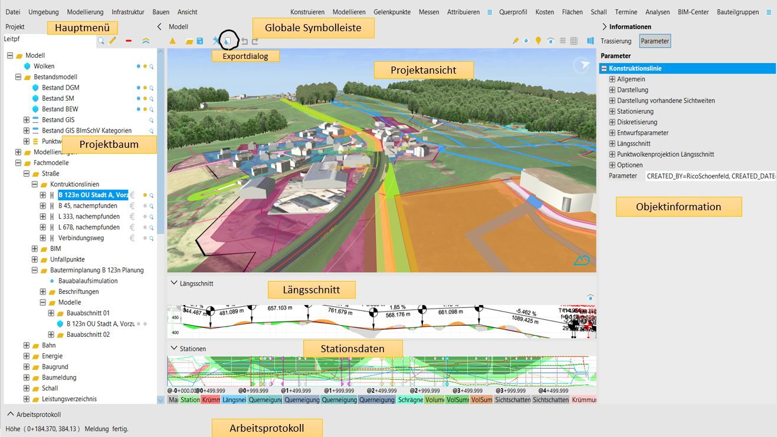Viewport: 777px width, 437px height.
Task: Switch to the Trassierung tab
Action: (x=616, y=41)
